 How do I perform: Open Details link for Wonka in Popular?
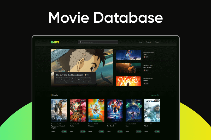click(x=72, y=132)
